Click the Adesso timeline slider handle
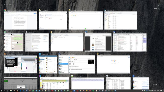164x92 pixels. tap(159, 9)
